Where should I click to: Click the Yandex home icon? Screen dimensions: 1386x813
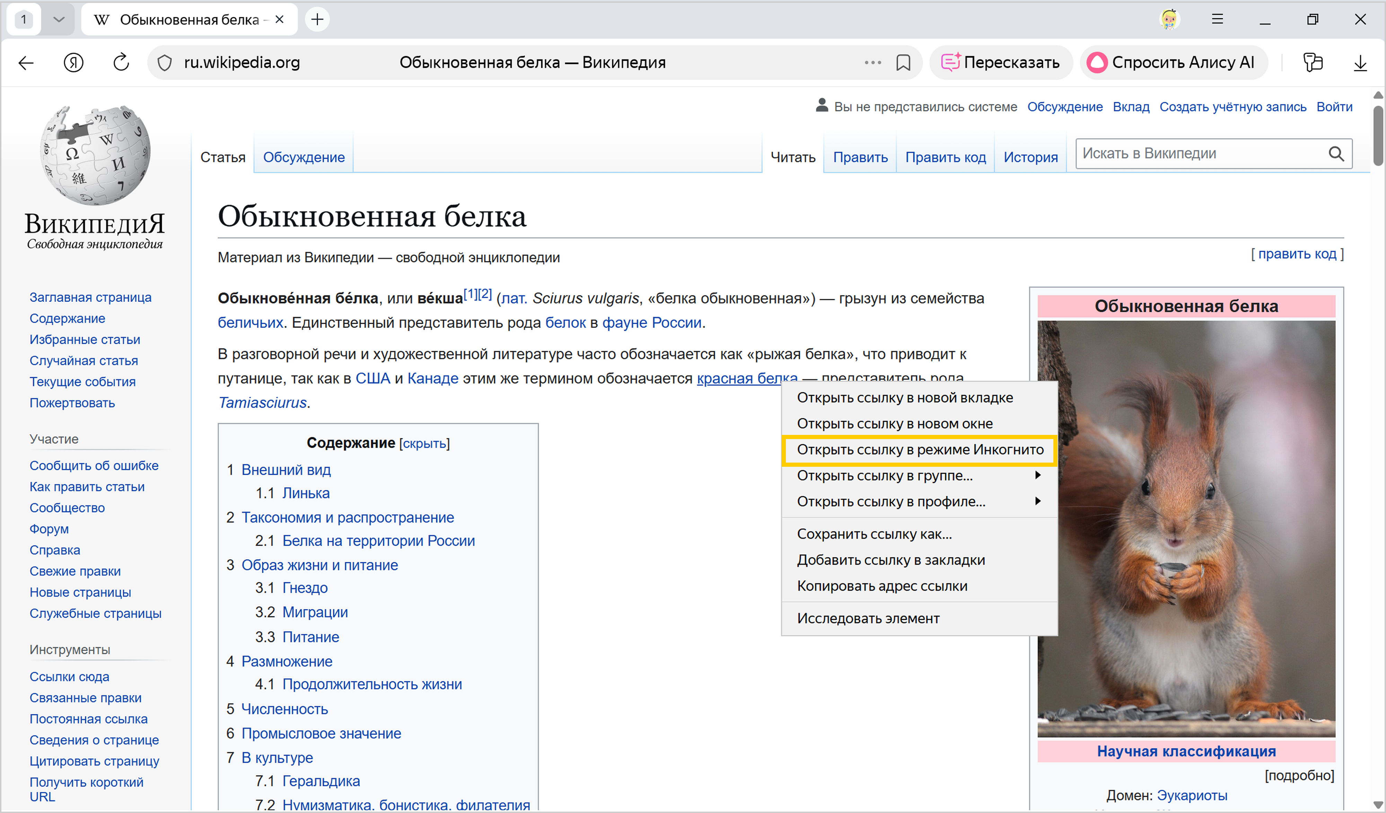(x=73, y=63)
